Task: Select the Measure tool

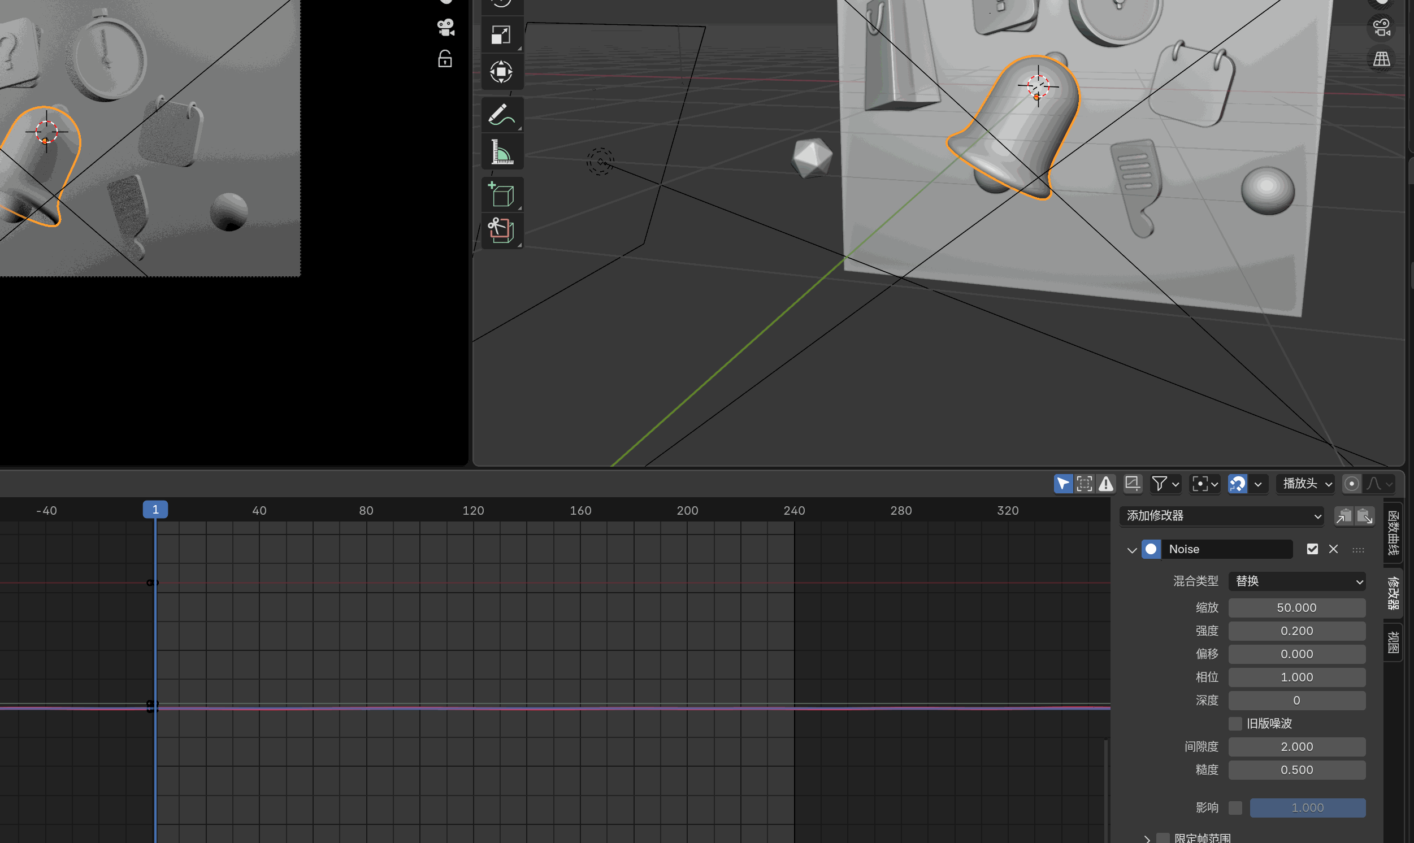Action: [501, 151]
